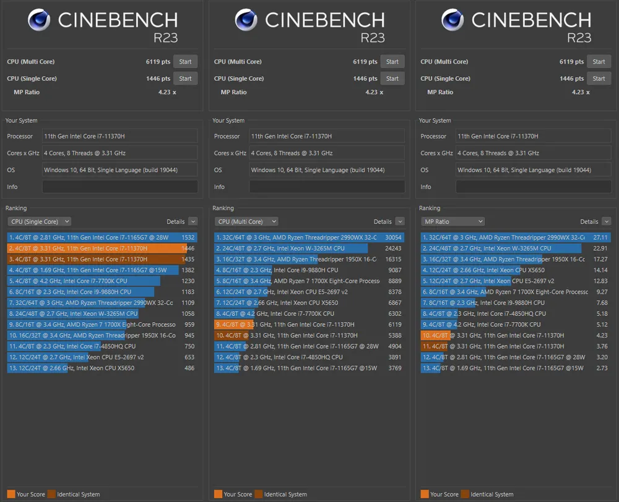619x502 pixels.
Task: Focus the Info text field in the right panel
Action: pos(533,187)
